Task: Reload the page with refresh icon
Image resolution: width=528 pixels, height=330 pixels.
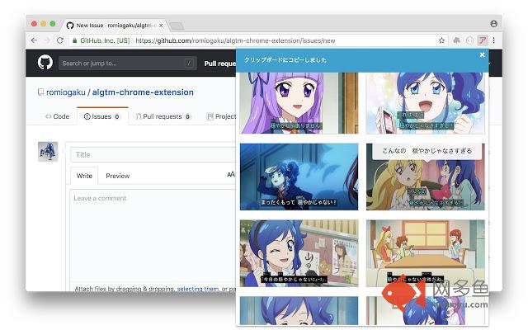Action: point(60,40)
